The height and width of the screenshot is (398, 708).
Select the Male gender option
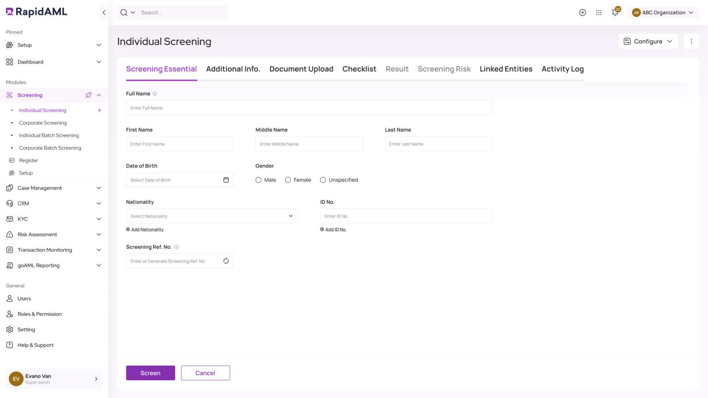[x=259, y=180]
